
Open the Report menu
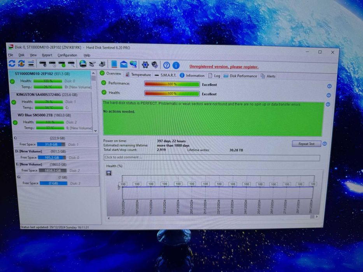tap(47, 55)
